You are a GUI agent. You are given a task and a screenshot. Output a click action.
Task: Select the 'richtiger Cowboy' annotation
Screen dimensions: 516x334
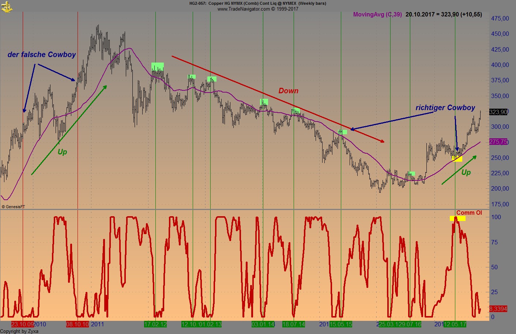[445, 108]
